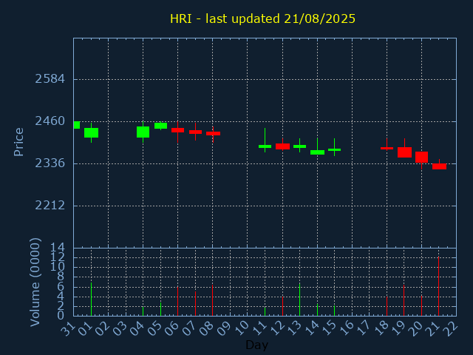Screen dimensions: 473x355
Task: Select the green candlestick for day 13
Action: (299, 146)
